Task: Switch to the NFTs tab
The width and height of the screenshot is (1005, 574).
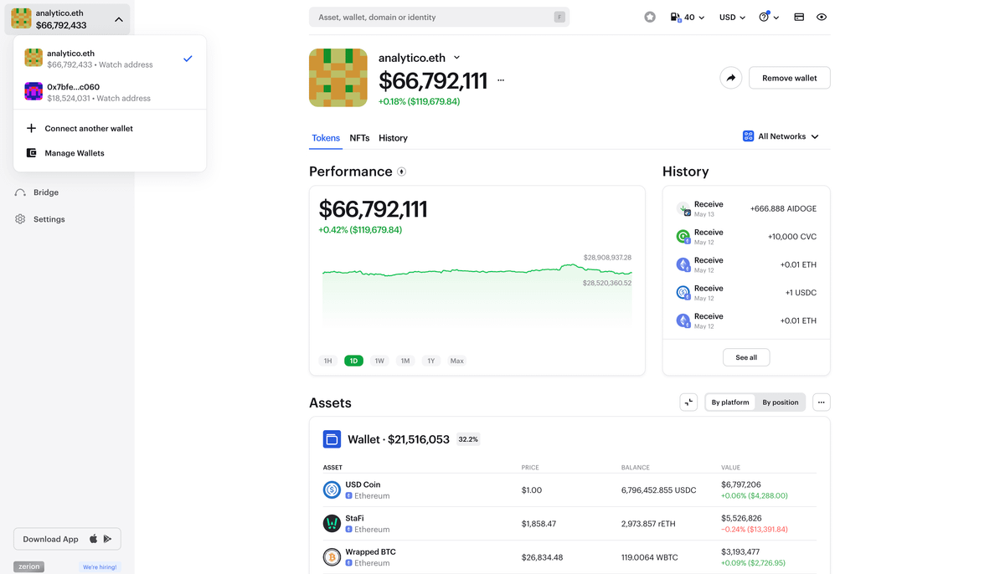Action: point(359,138)
